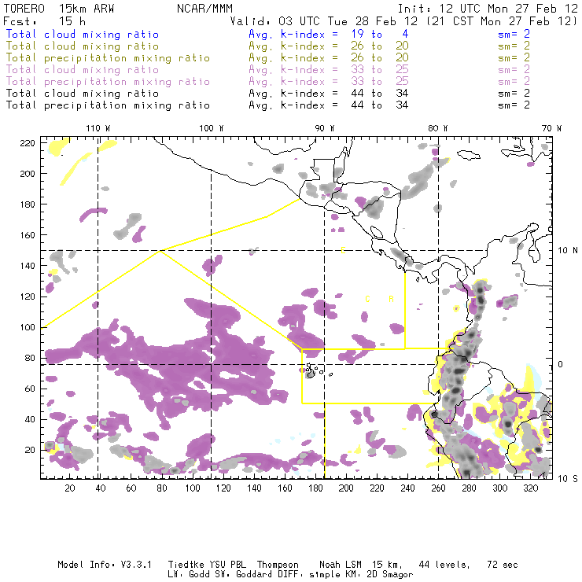Click the '10 N' latitude label
The width and height of the screenshot is (582, 582).
click(x=568, y=251)
